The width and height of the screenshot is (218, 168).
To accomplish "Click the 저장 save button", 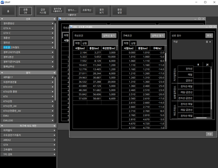I will coord(209,134).
